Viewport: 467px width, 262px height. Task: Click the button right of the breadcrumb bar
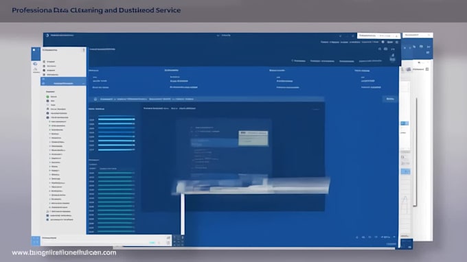[x=390, y=99]
